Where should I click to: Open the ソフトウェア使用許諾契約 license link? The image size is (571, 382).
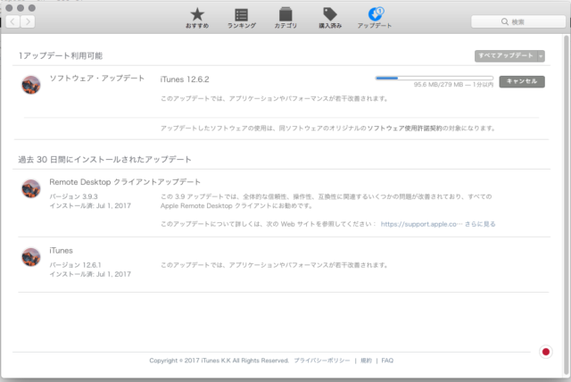pos(404,129)
